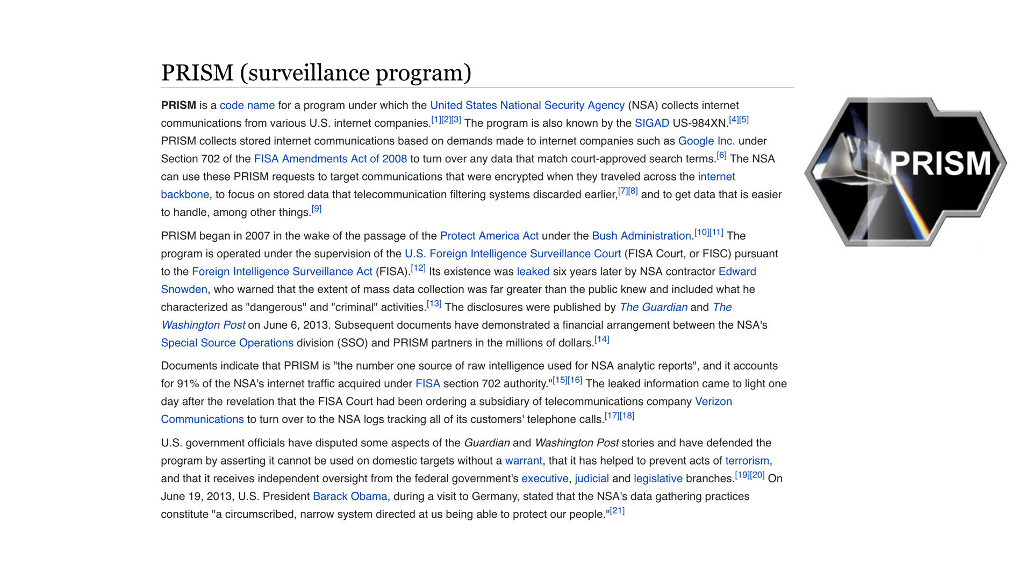Viewport: 1032px width, 580px height.
Task: Jump to citation [6]
Action: coord(722,155)
